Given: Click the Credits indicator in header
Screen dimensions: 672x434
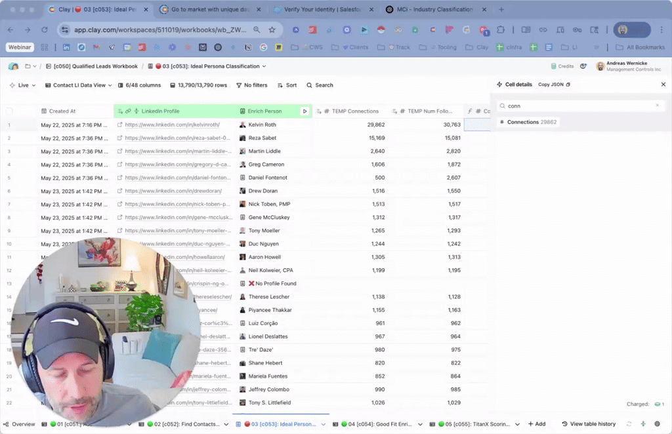Looking at the screenshot, I should pyautogui.click(x=562, y=66).
